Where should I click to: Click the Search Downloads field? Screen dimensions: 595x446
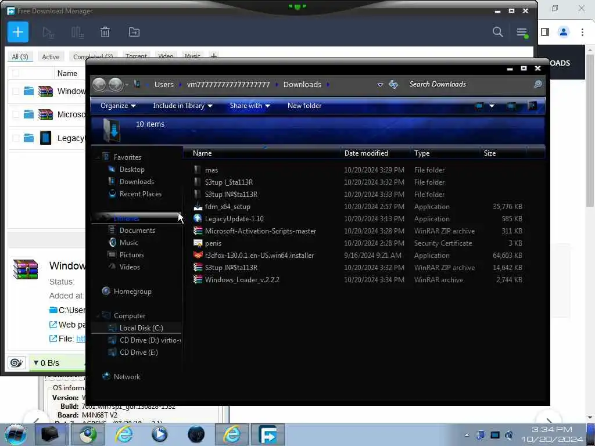(x=469, y=84)
